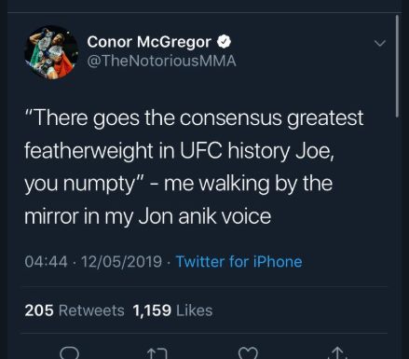The image size is (409, 359).
Task: Click 'There goes the consensus greatest' line
Action: tap(194, 118)
